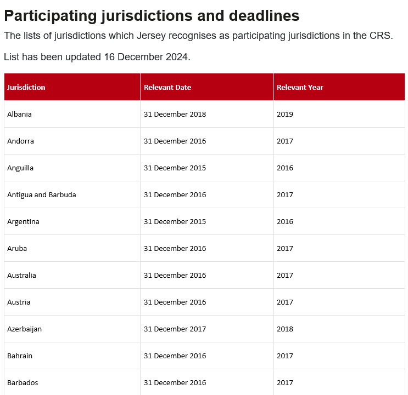Click Antigua and Barbuda cell
Viewport: 408px width, 395px height.
tap(72, 194)
